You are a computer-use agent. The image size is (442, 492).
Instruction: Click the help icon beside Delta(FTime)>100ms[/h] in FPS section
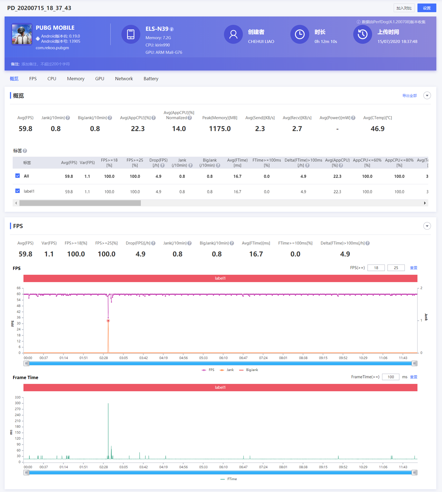tap(368, 243)
